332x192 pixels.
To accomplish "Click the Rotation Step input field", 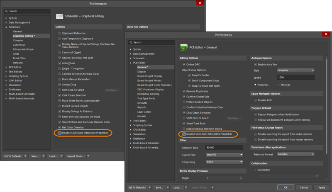I will click(224, 148).
